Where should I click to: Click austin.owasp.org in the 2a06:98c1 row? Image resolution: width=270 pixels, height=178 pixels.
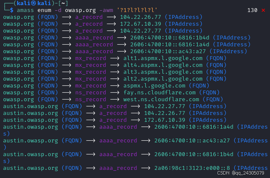pos(31,168)
